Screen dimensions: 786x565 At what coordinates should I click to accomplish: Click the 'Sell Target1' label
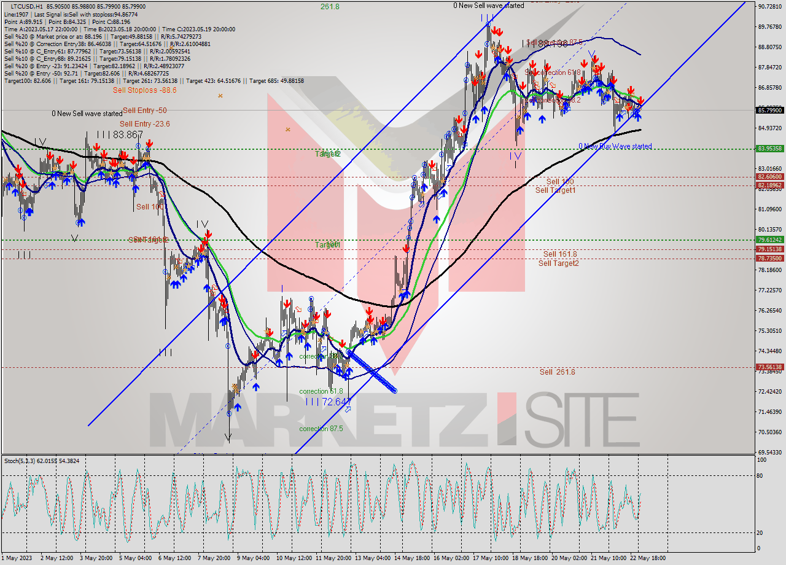point(555,190)
